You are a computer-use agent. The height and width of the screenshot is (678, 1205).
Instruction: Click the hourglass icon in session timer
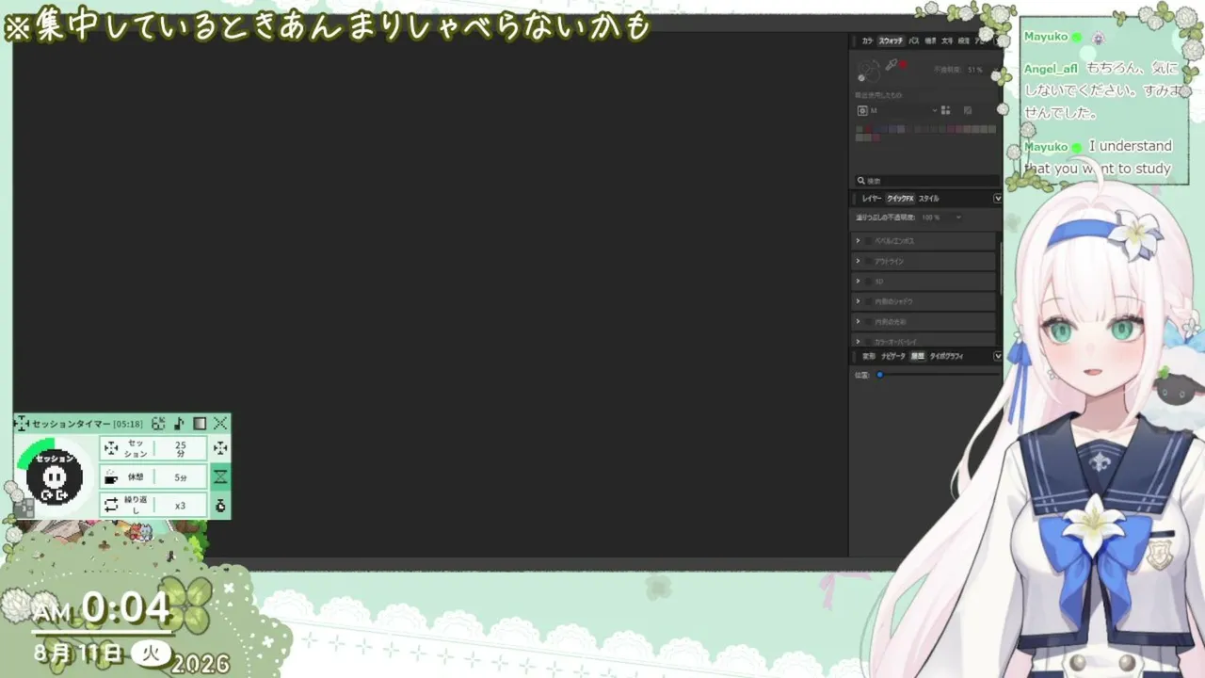[x=220, y=477]
